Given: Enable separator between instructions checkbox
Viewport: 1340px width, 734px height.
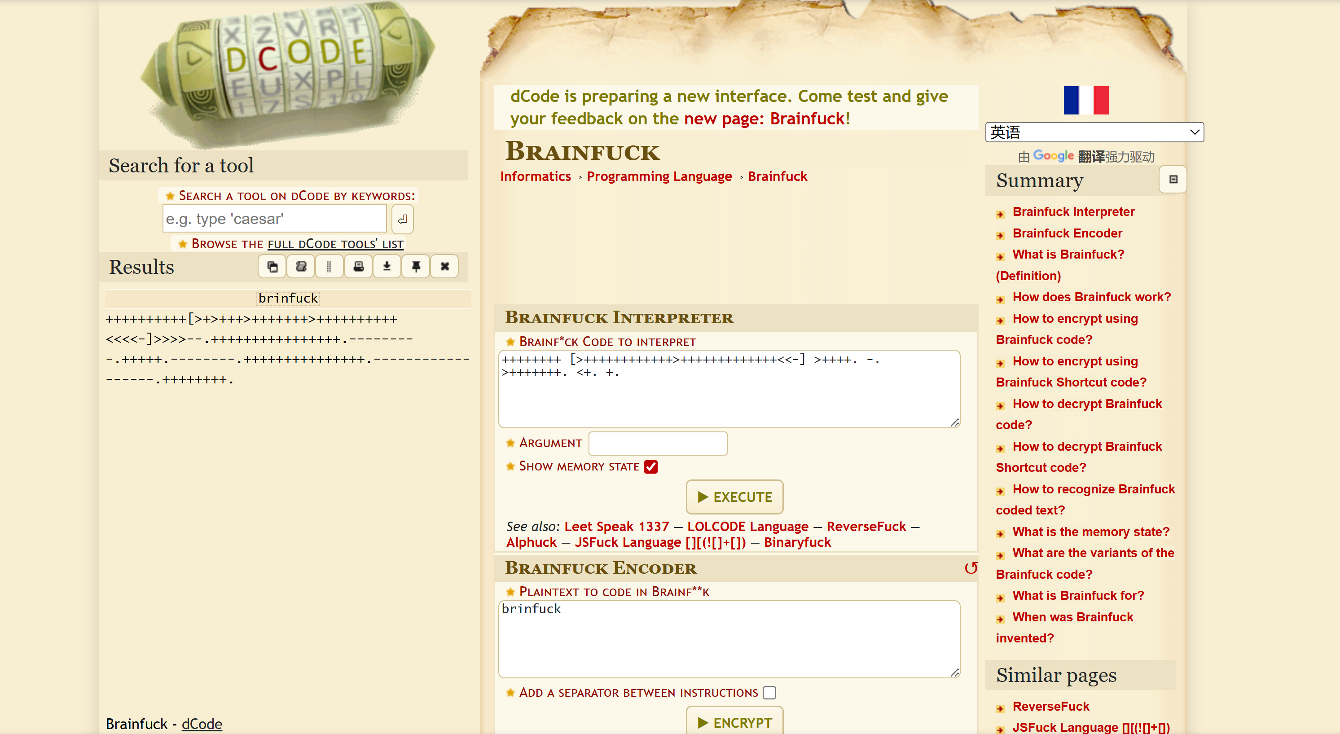Looking at the screenshot, I should pos(769,693).
